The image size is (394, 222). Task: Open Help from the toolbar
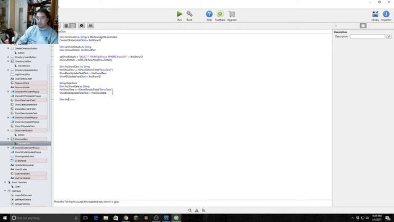[x=209, y=14]
